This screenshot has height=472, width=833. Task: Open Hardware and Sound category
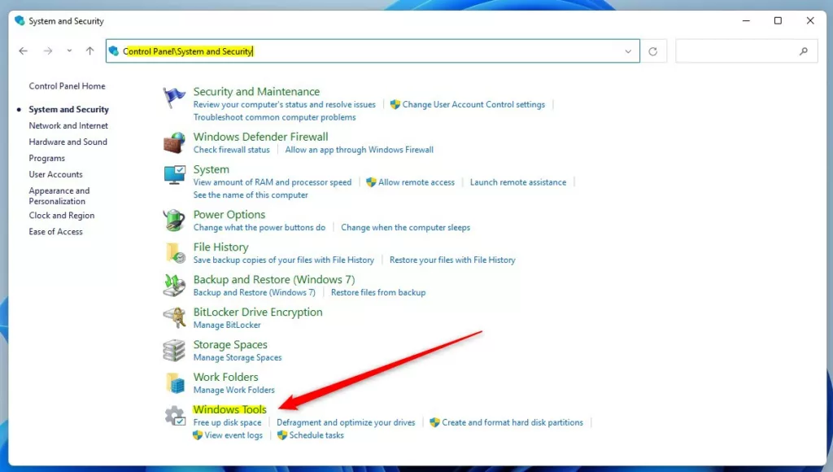tap(68, 142)
